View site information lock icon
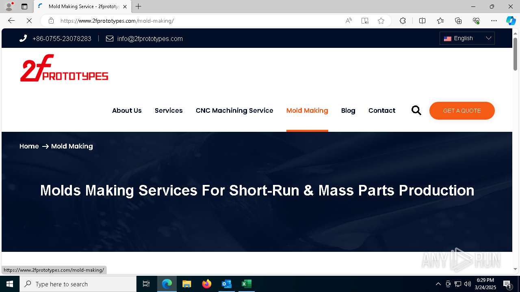The width and height of the screenshot is (520, 292). point(51,21)
